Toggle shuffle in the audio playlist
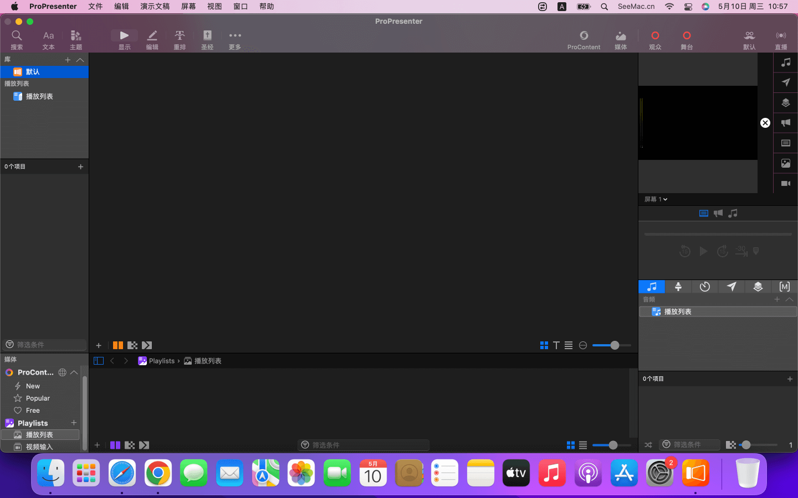 648,445
